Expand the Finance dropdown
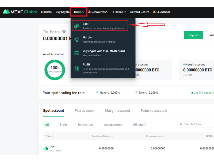The image size is (214, 160). [x=125, y=12]
